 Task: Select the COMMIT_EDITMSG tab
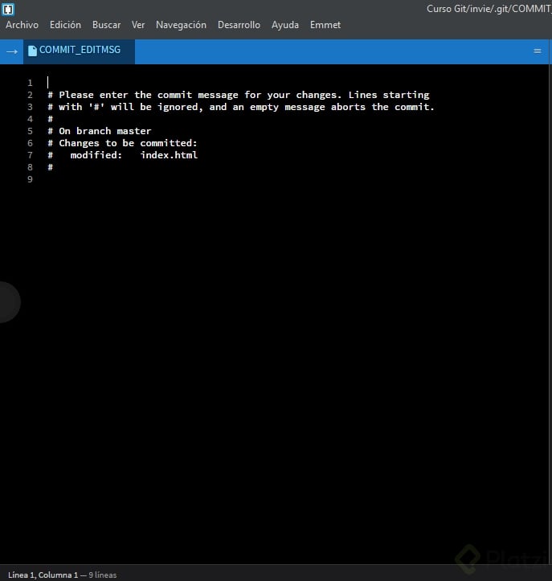(79, 51)
